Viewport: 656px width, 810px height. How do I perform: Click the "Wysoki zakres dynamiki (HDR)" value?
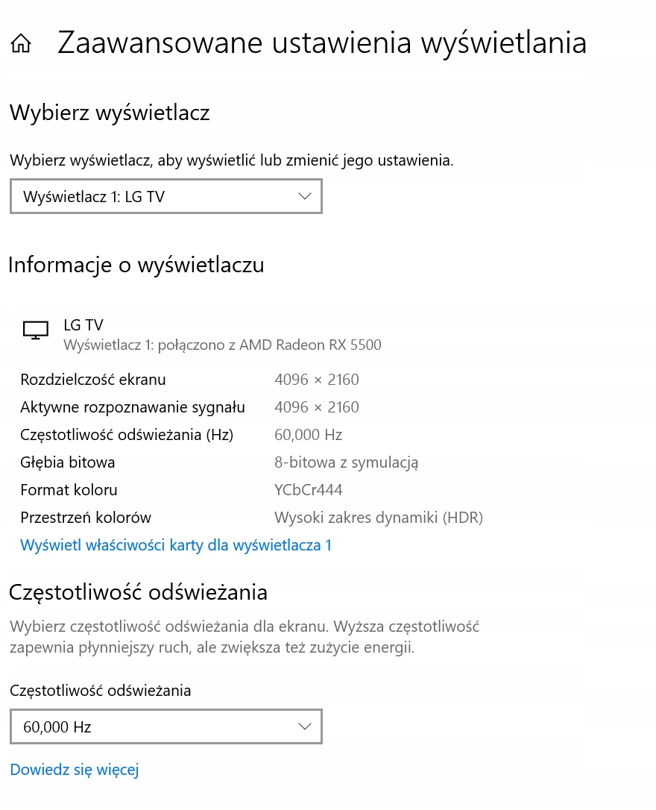pyautogui.click(x=379, y=518)
